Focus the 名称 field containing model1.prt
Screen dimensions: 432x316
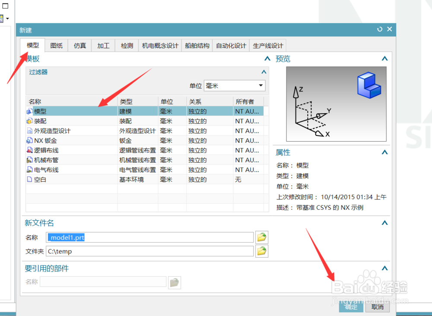(149, 237)
